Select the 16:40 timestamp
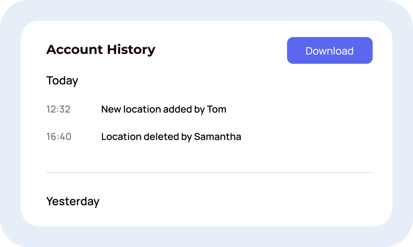 point(59,137)
